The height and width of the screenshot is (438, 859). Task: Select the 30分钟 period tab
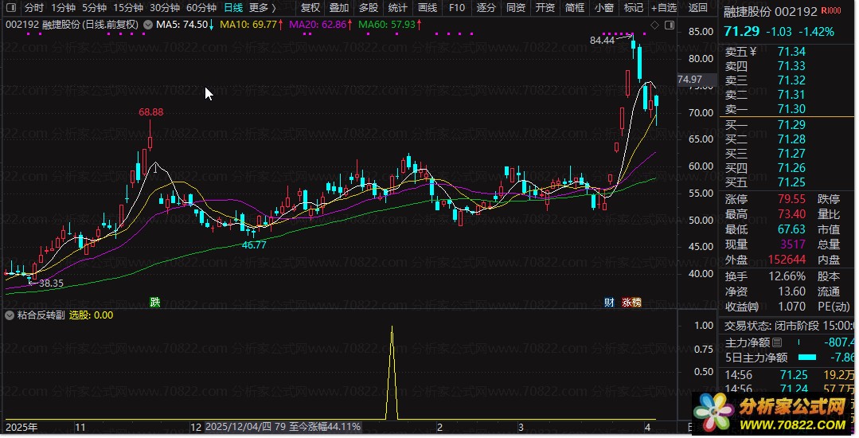(165, 8)
